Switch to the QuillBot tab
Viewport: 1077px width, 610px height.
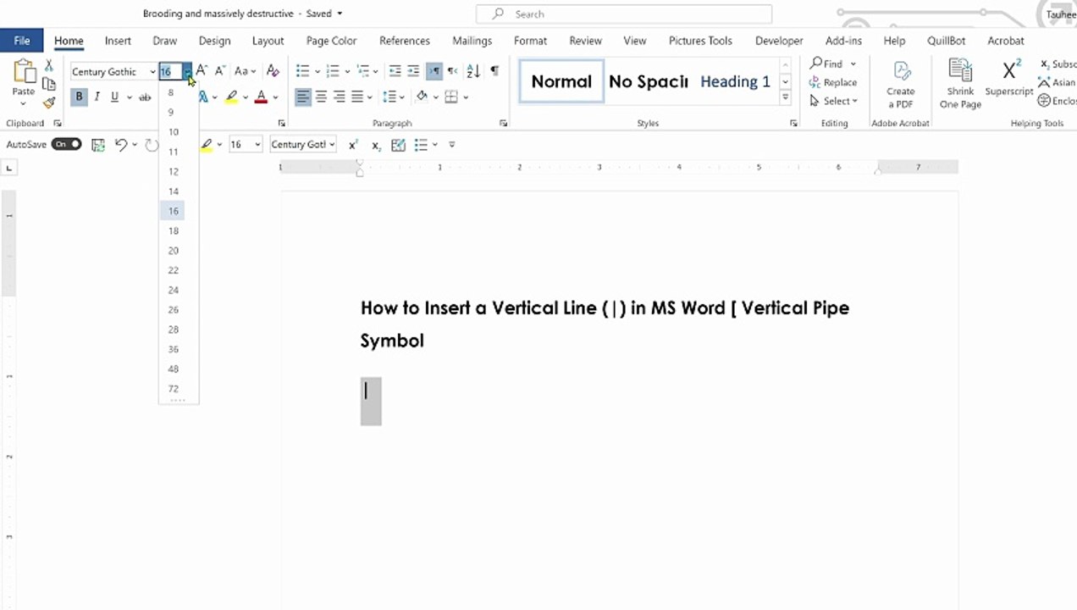947,41
